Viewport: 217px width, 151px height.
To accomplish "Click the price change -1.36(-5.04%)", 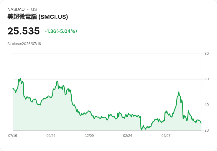I will 61,31.
